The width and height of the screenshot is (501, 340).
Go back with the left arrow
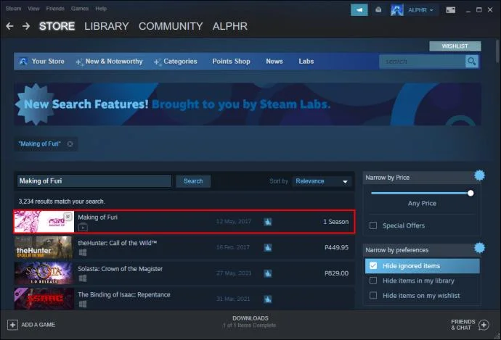click(x=9, y=26)
